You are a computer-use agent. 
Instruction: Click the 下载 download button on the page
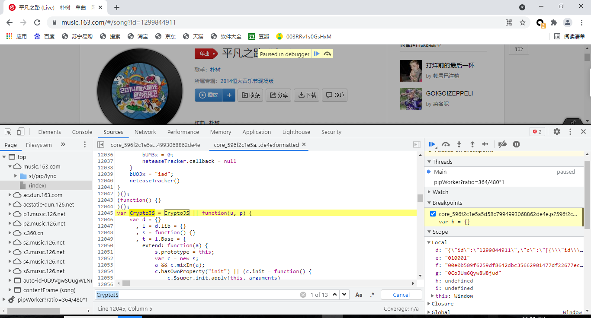tap(306, 95)
